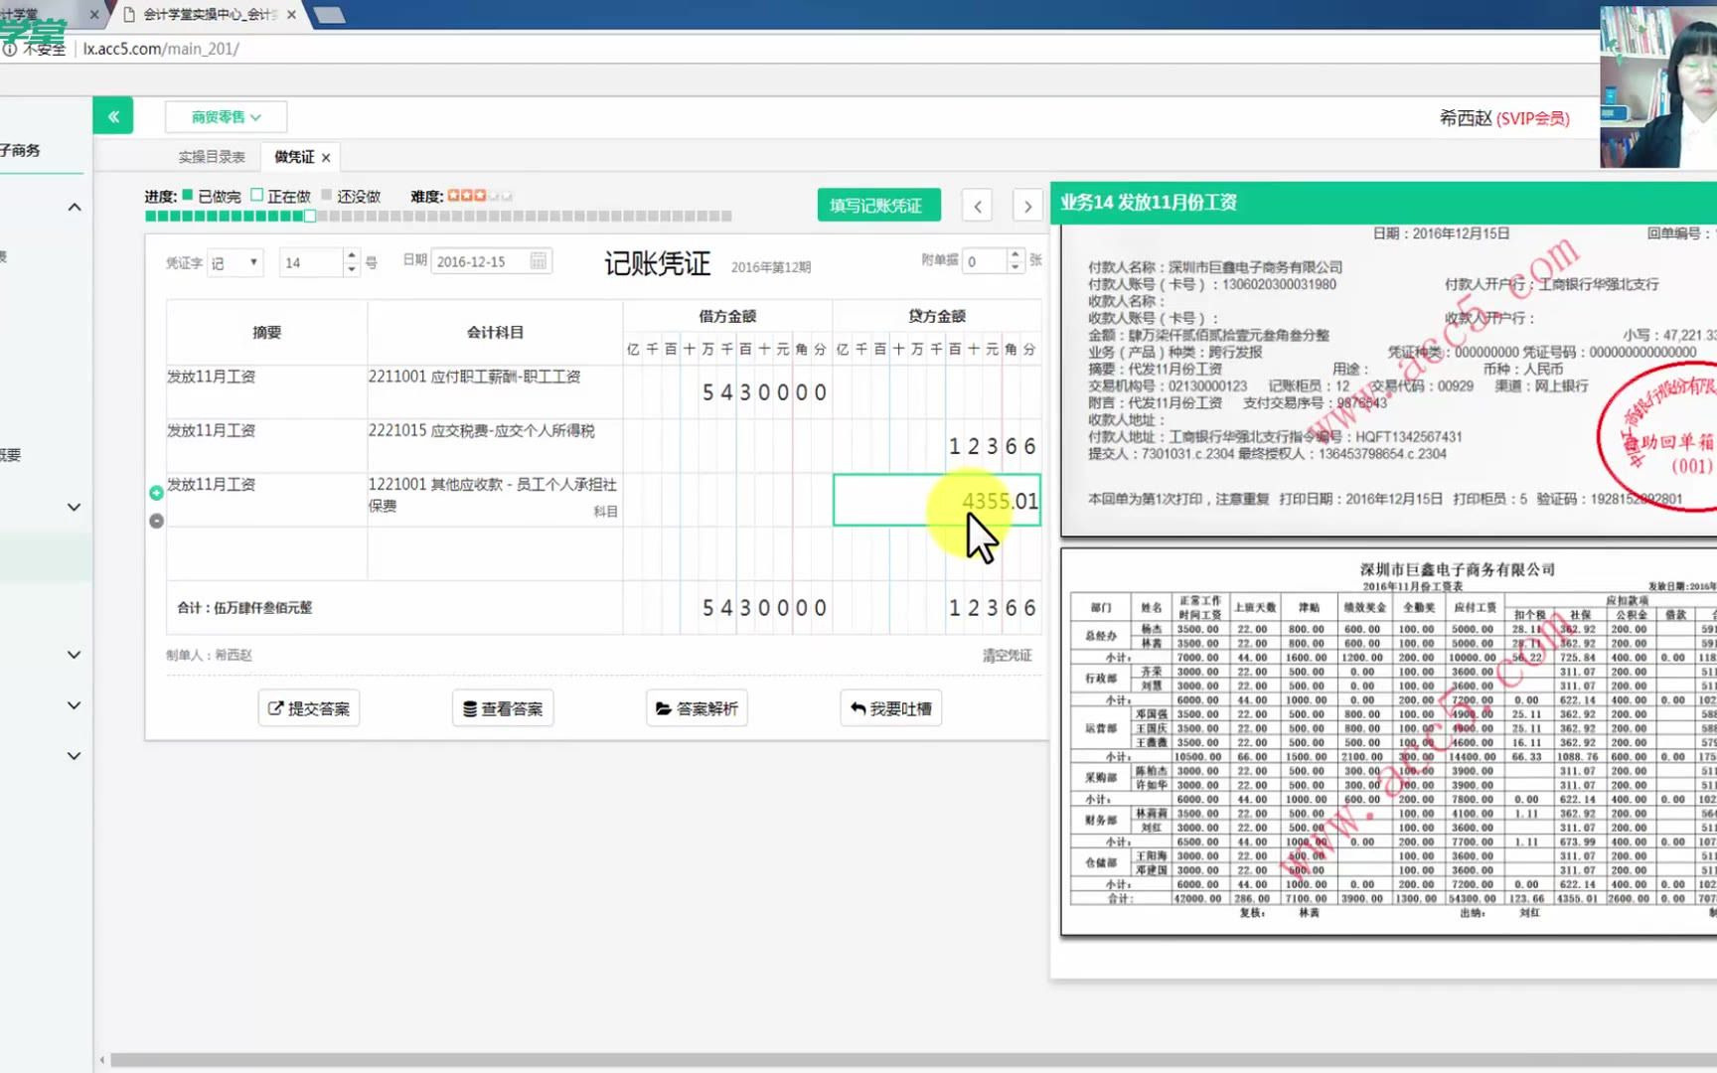Go to previous business via left arrow icon
Screen dimensions: 1717x1073
pyautogui.click(x=977, y=205)
